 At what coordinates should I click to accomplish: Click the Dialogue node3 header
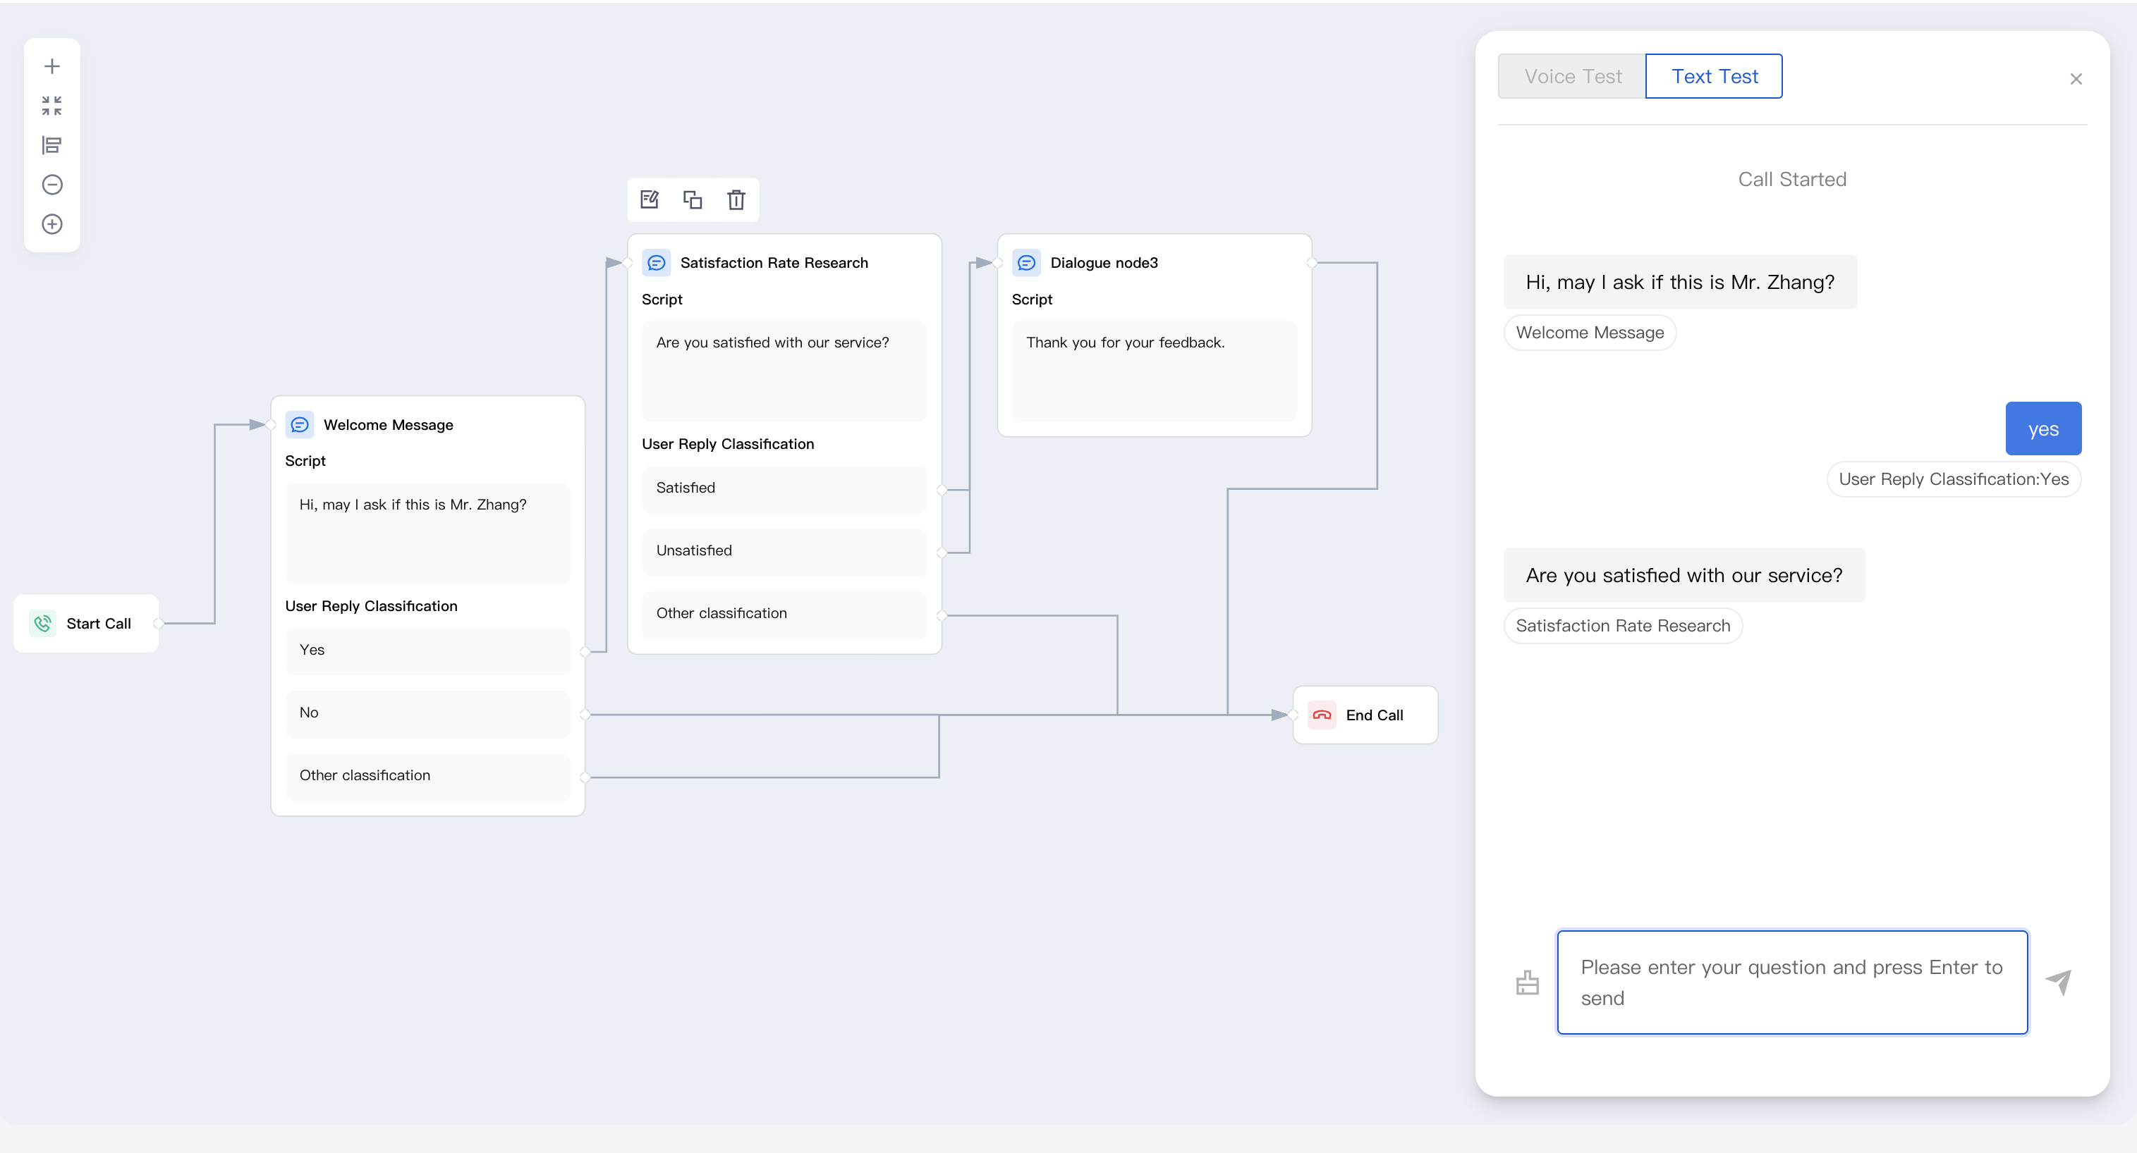pyautogui.click(x=1103, y=263)
